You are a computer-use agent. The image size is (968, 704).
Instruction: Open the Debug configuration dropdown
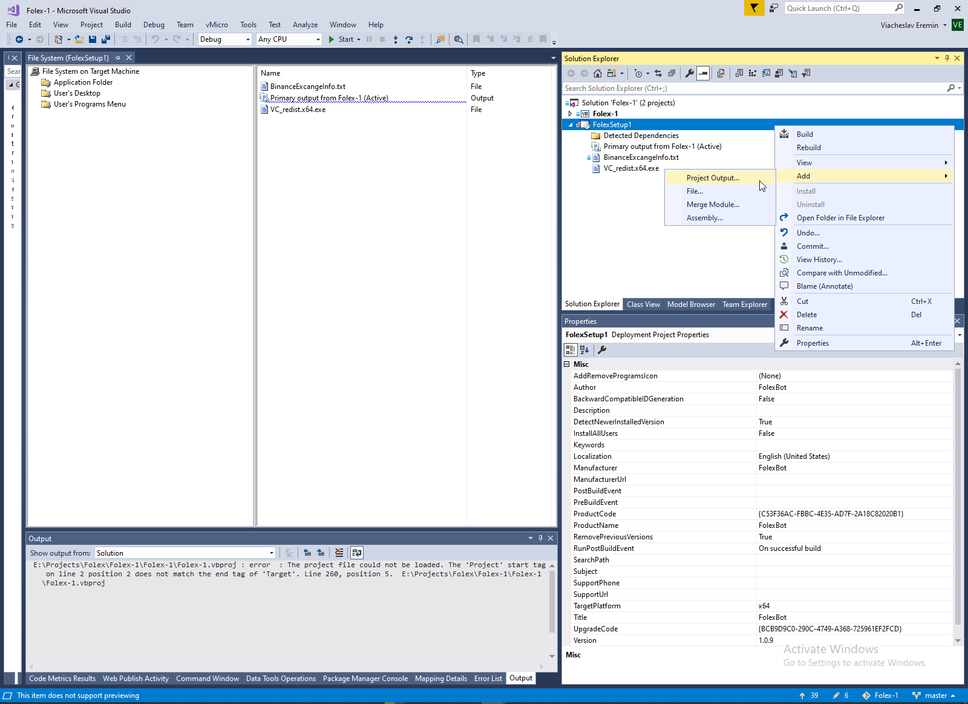pos(225,39)
